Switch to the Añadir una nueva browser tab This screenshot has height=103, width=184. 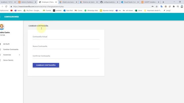click(68, 2)
